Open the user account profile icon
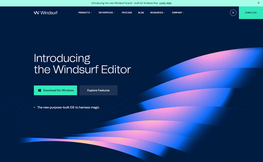Viewport: 263px width, 162px height. [x=233, y=13]
